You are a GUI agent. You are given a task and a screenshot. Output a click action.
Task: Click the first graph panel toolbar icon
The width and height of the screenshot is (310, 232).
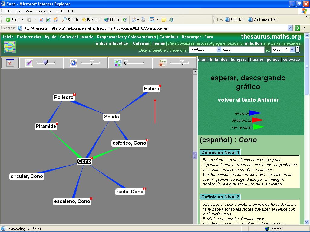click(10, 63)
